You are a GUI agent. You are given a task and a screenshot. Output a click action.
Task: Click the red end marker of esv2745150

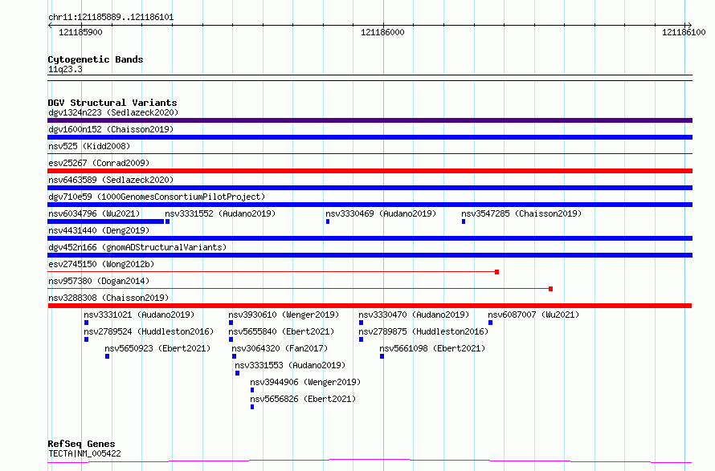pos(497,272)
